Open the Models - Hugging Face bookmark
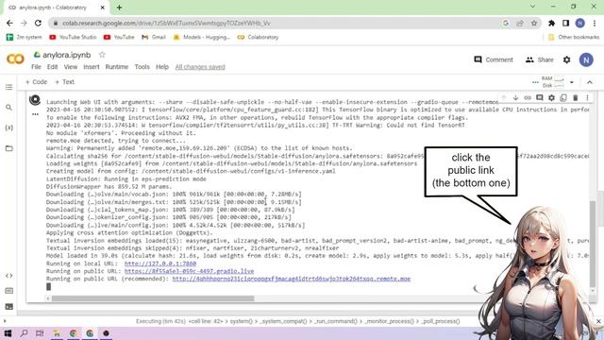Image resolution: width=604 pixels, height=340 pixels. 201,37
